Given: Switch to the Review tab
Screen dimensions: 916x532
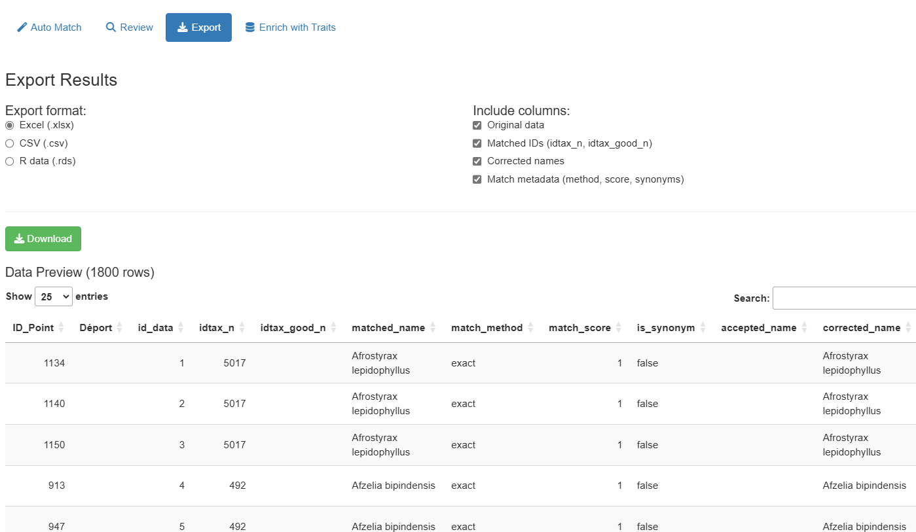Looking at the screenshot, I should pyautogui.click(x=130, y=27).
